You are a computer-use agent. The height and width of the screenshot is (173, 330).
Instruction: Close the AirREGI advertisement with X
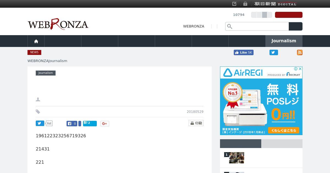coord(300,69)
